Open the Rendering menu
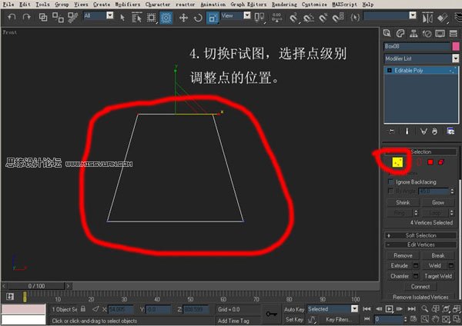The height and width of the screenshot is (326, 462). pyautogui.click(x=284, y=5)
